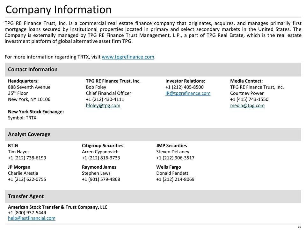
Task: Click the Chief Financial Officer title
Action: [108, 93]
